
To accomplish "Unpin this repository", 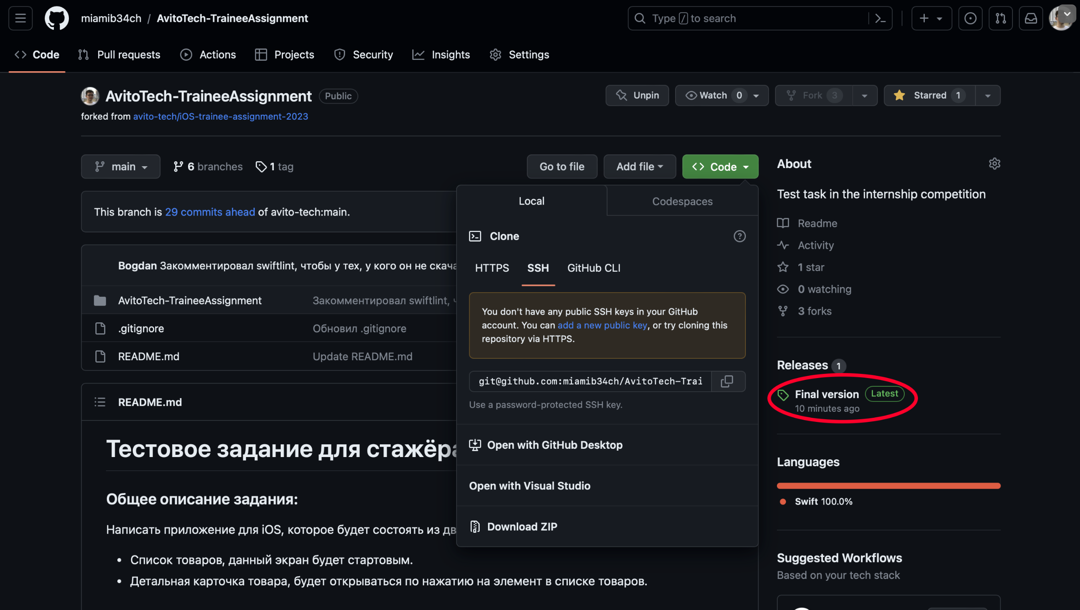I will point(637,95).
